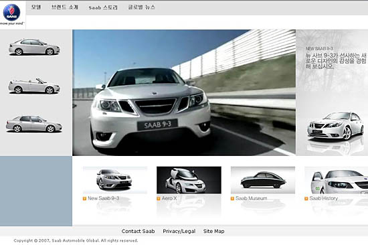Open the Saab 스토리 menu

tap(103, 7)
